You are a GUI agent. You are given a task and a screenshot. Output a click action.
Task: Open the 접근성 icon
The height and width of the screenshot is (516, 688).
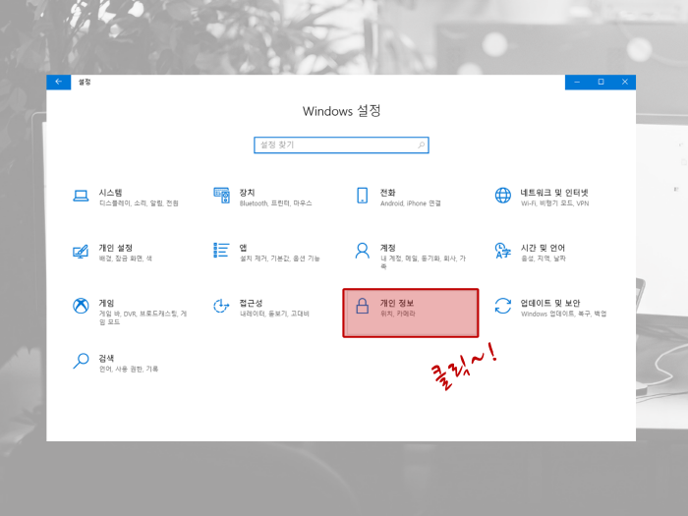221,306
